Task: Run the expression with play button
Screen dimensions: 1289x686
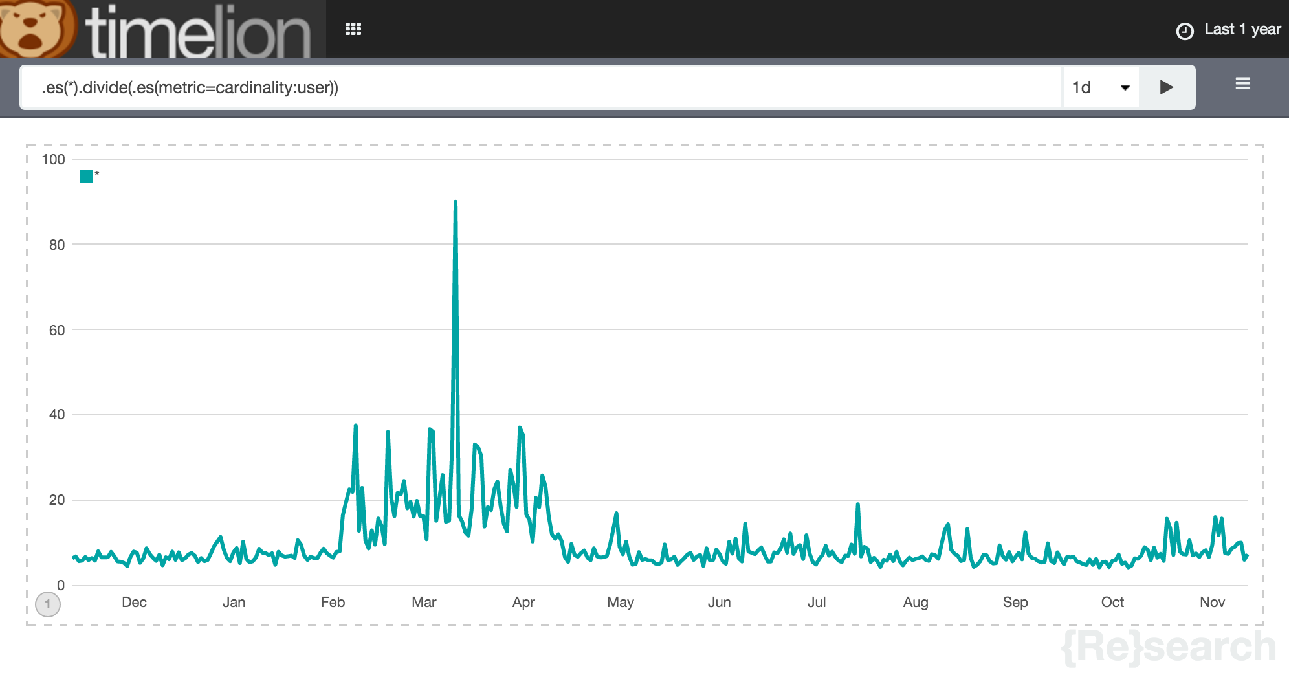Action: [x=1167, y=87]
